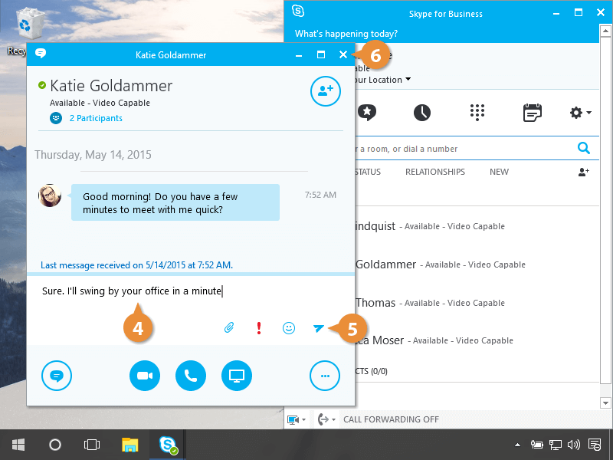Open the emoticon smiley picker
The height and width of the screenshot is (460, 613).
(x=289, y=328)
